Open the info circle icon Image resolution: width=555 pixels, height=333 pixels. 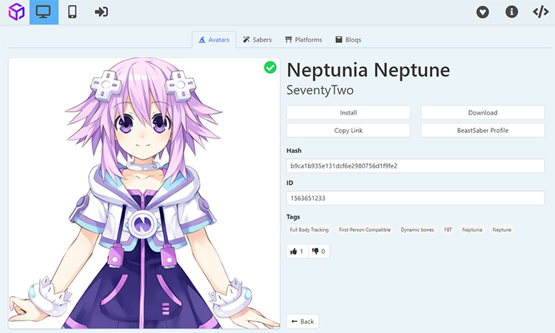(511, 12)
